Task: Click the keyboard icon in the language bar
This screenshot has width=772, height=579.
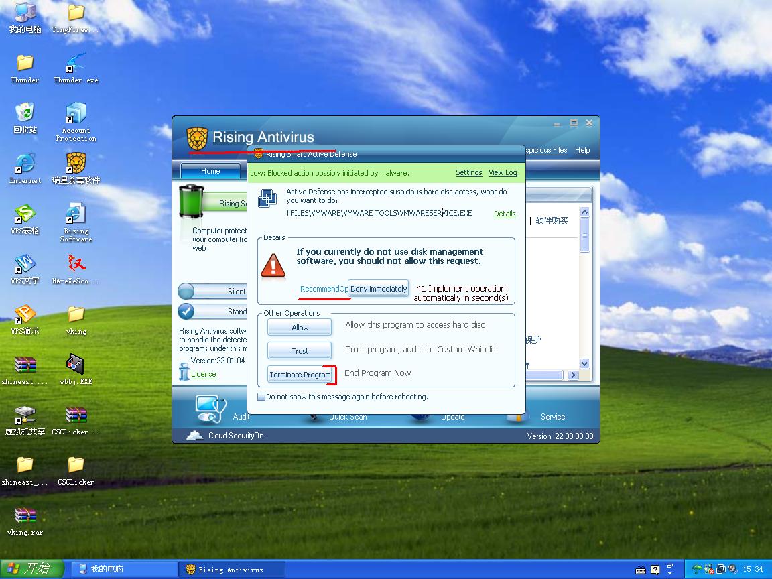Action: click(x=641, y=570)
